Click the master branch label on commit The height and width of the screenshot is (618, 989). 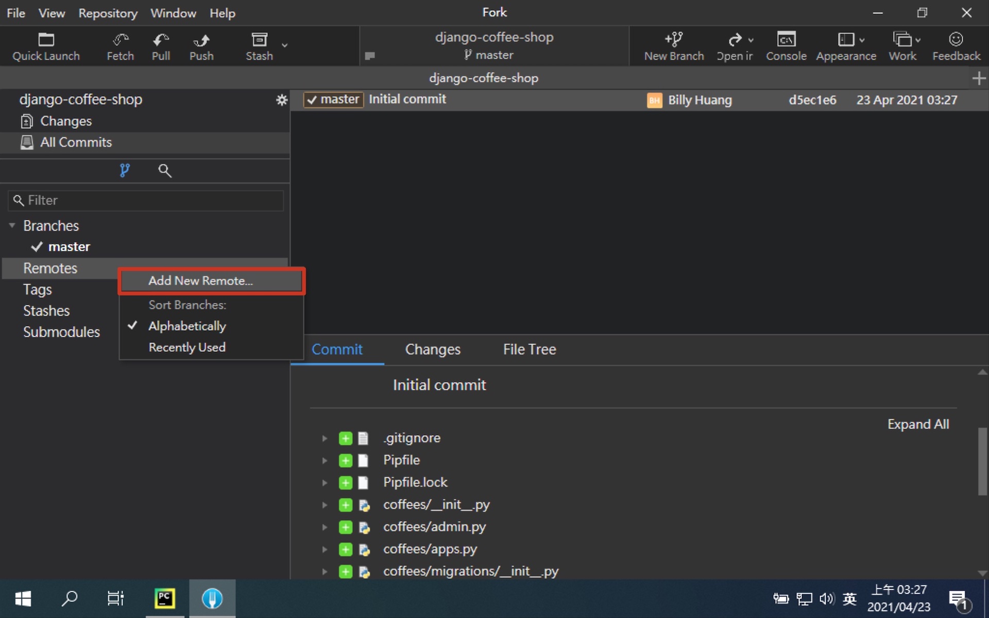tap(334, 99)
